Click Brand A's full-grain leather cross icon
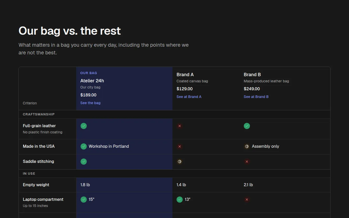 [180, 126]
